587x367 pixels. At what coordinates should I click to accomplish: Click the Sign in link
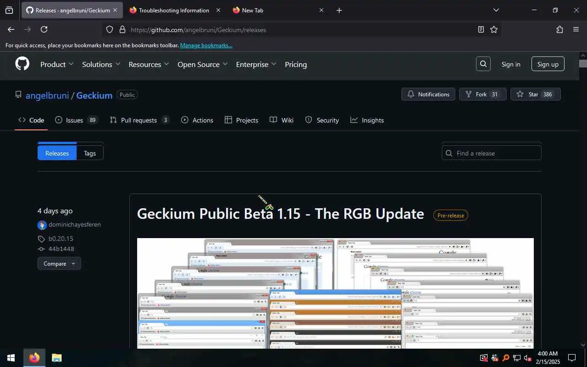click(511, 64)
